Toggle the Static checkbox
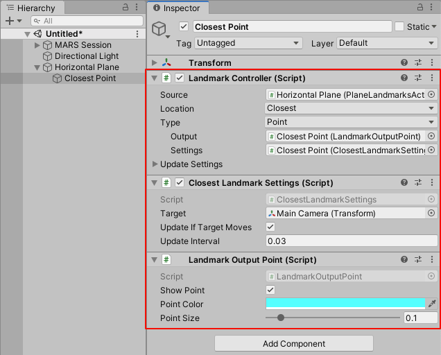 point(399,27)
